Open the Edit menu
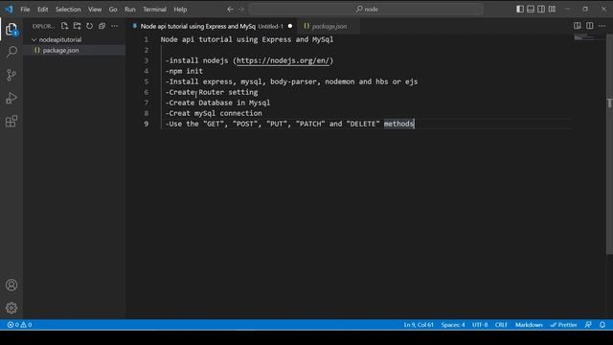This screenshot has height=345, width=613. coord(42,9)
